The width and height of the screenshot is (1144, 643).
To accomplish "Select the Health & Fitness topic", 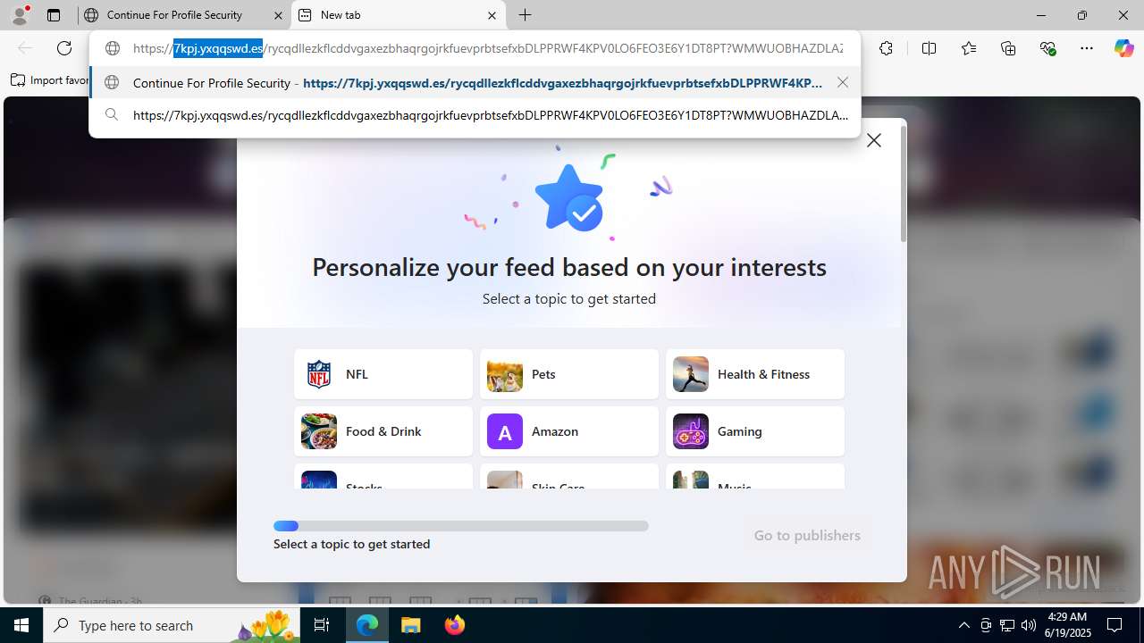I will [x=755, y=374].
